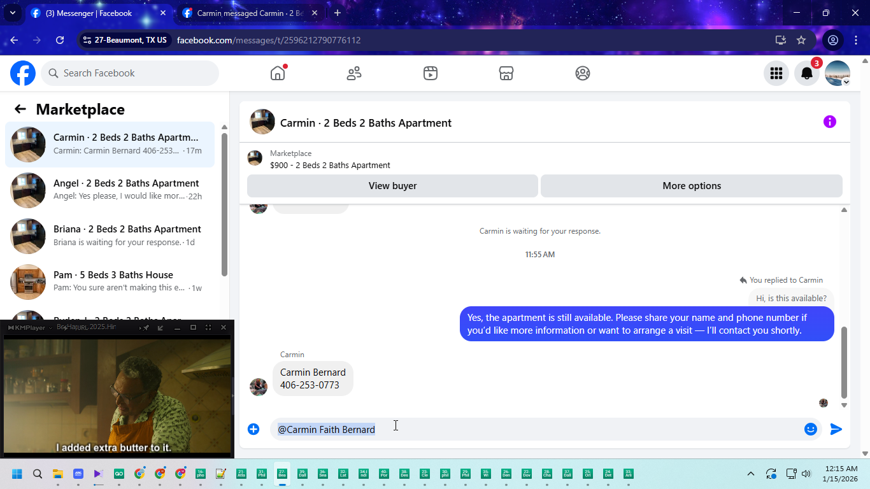
Task: Open the conversation information icon
Action: (830, 122)
